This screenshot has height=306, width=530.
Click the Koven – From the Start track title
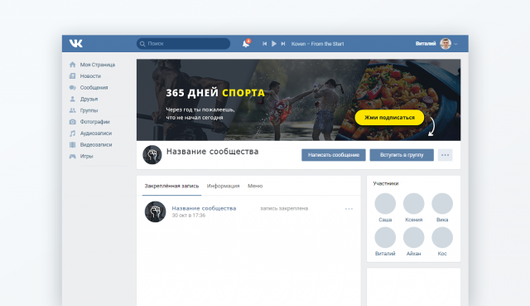coord(317,44)
